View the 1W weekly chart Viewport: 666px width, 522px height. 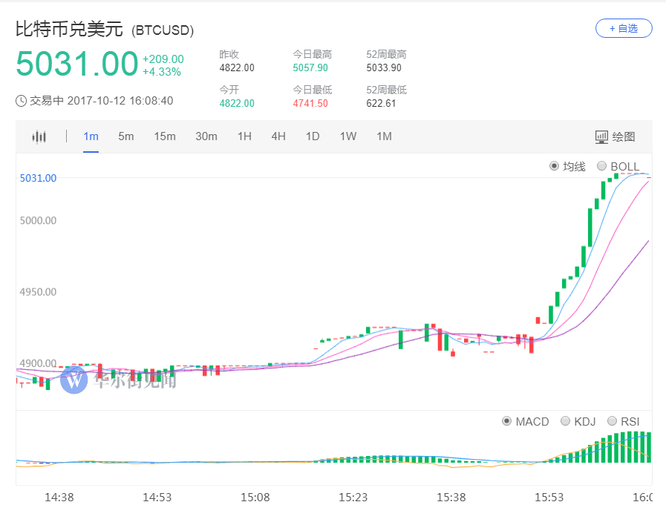point(348,136)
